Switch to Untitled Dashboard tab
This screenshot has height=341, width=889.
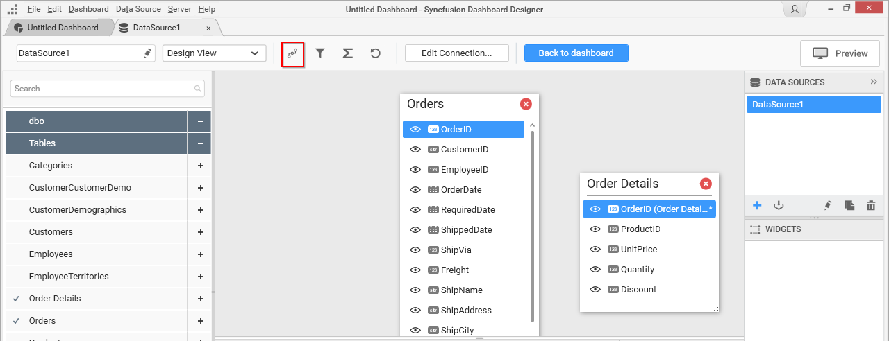coord(63,28)
